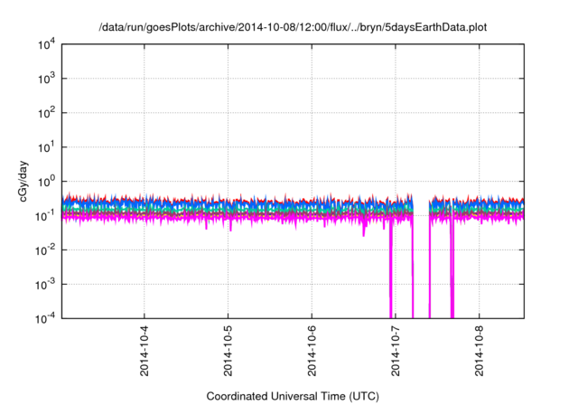
Task: Click the 10^1 y-axis tick label
Action: [x=46, y=147]
